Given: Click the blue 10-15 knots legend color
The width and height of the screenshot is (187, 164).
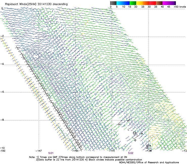Looking at the screenshot, I should point(126,3).
